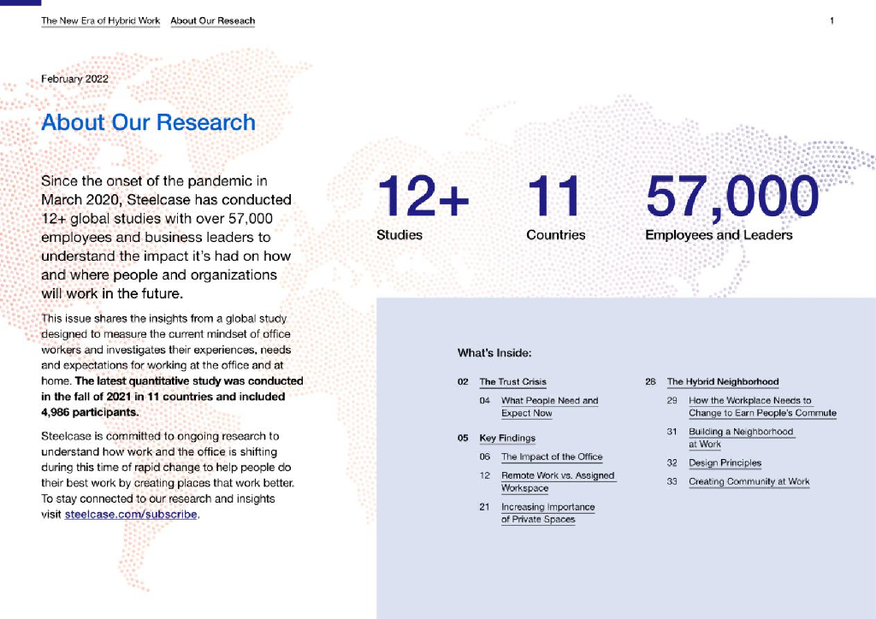Jump to the 'Key Findings' section

pyautogui.click(x=507, y=439)
